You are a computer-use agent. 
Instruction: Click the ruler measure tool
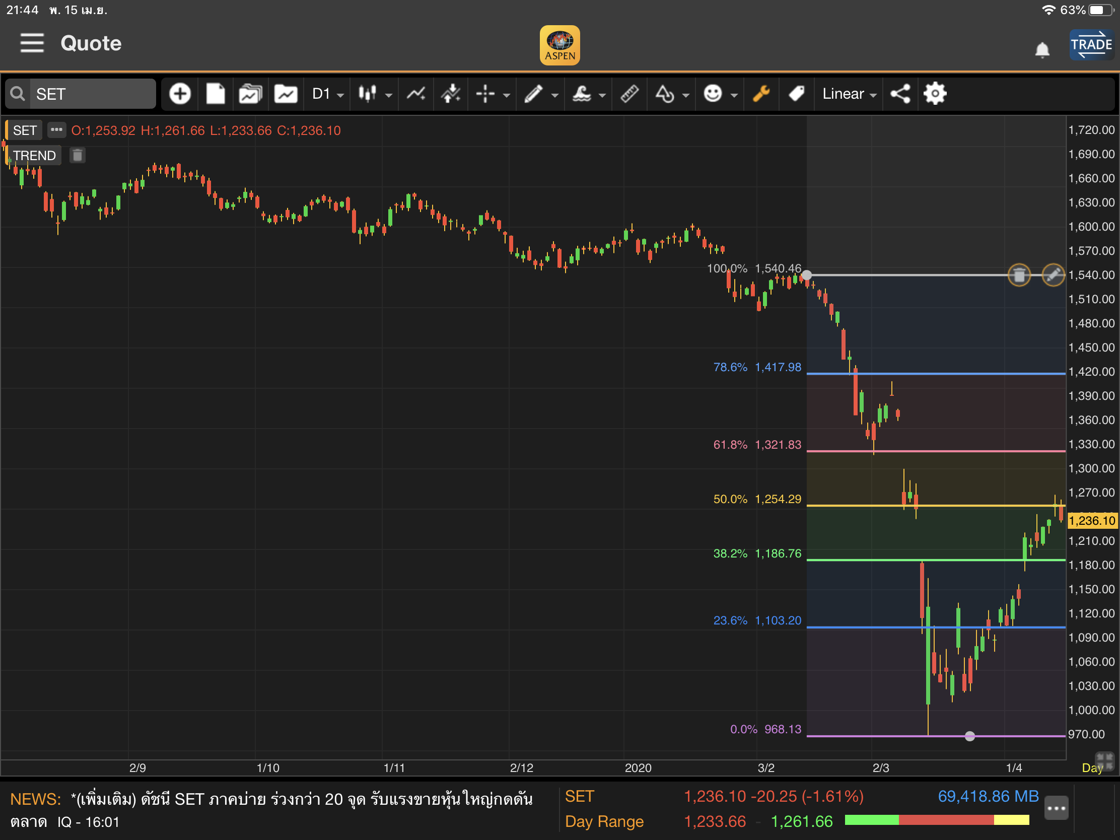629,94
